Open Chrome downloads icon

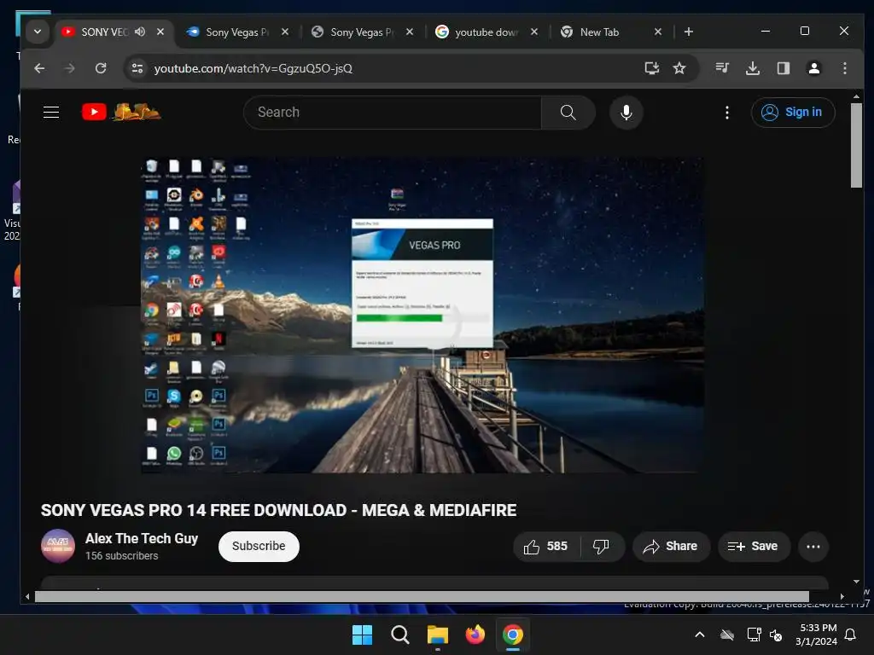click(x=753, y=68)
